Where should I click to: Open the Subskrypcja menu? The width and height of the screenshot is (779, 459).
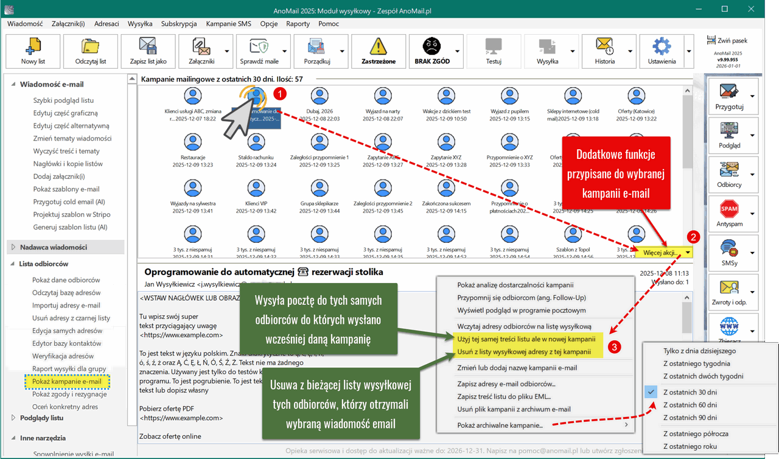point(179,24)
